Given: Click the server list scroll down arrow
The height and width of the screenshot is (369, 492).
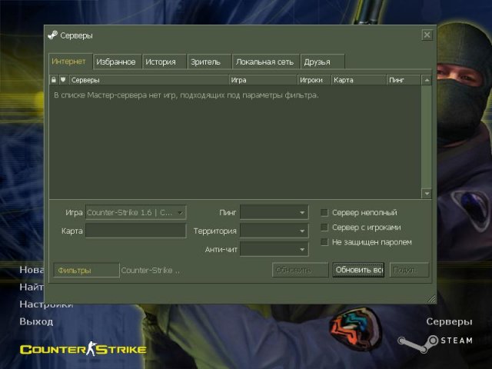Looking at the screenshot, I should click(427, 194).
